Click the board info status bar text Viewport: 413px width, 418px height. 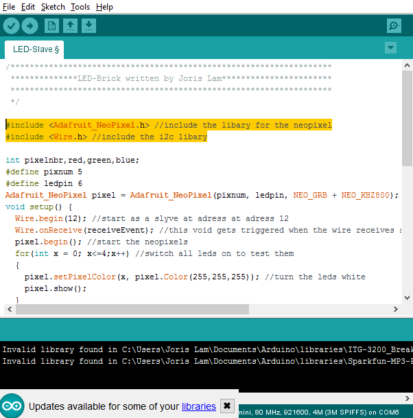point(319,412)
